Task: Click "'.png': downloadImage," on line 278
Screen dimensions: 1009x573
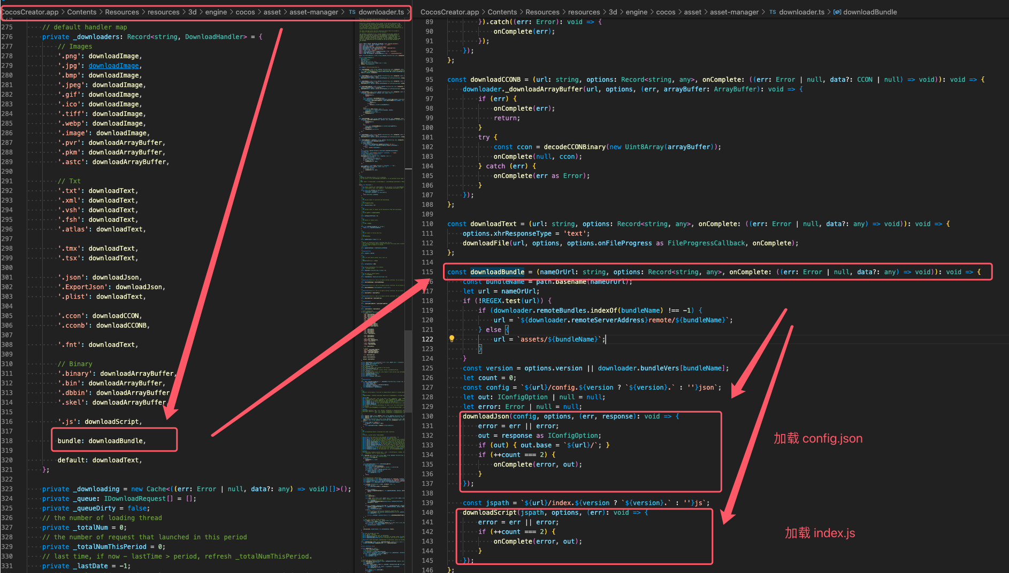Action: [x=100, y=56]
